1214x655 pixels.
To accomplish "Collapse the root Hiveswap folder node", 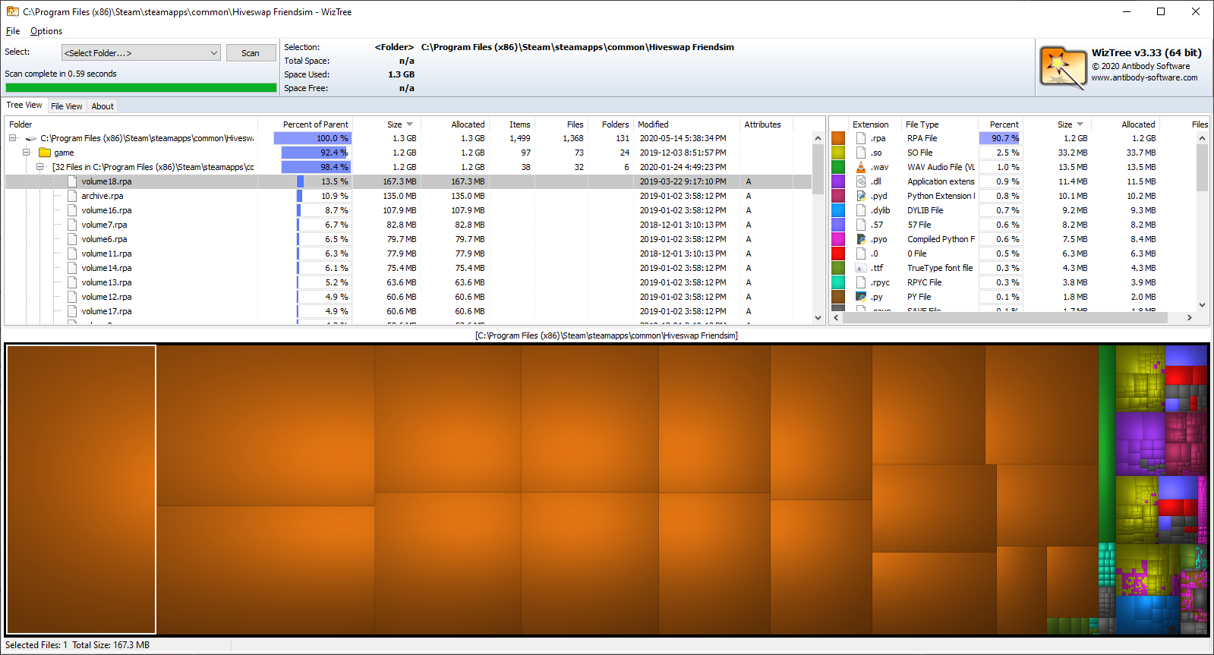I will 13,138.
